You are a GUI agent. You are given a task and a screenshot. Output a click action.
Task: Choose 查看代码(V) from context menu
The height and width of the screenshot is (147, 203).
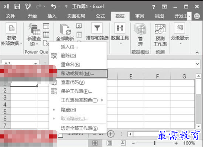(78, 83)
